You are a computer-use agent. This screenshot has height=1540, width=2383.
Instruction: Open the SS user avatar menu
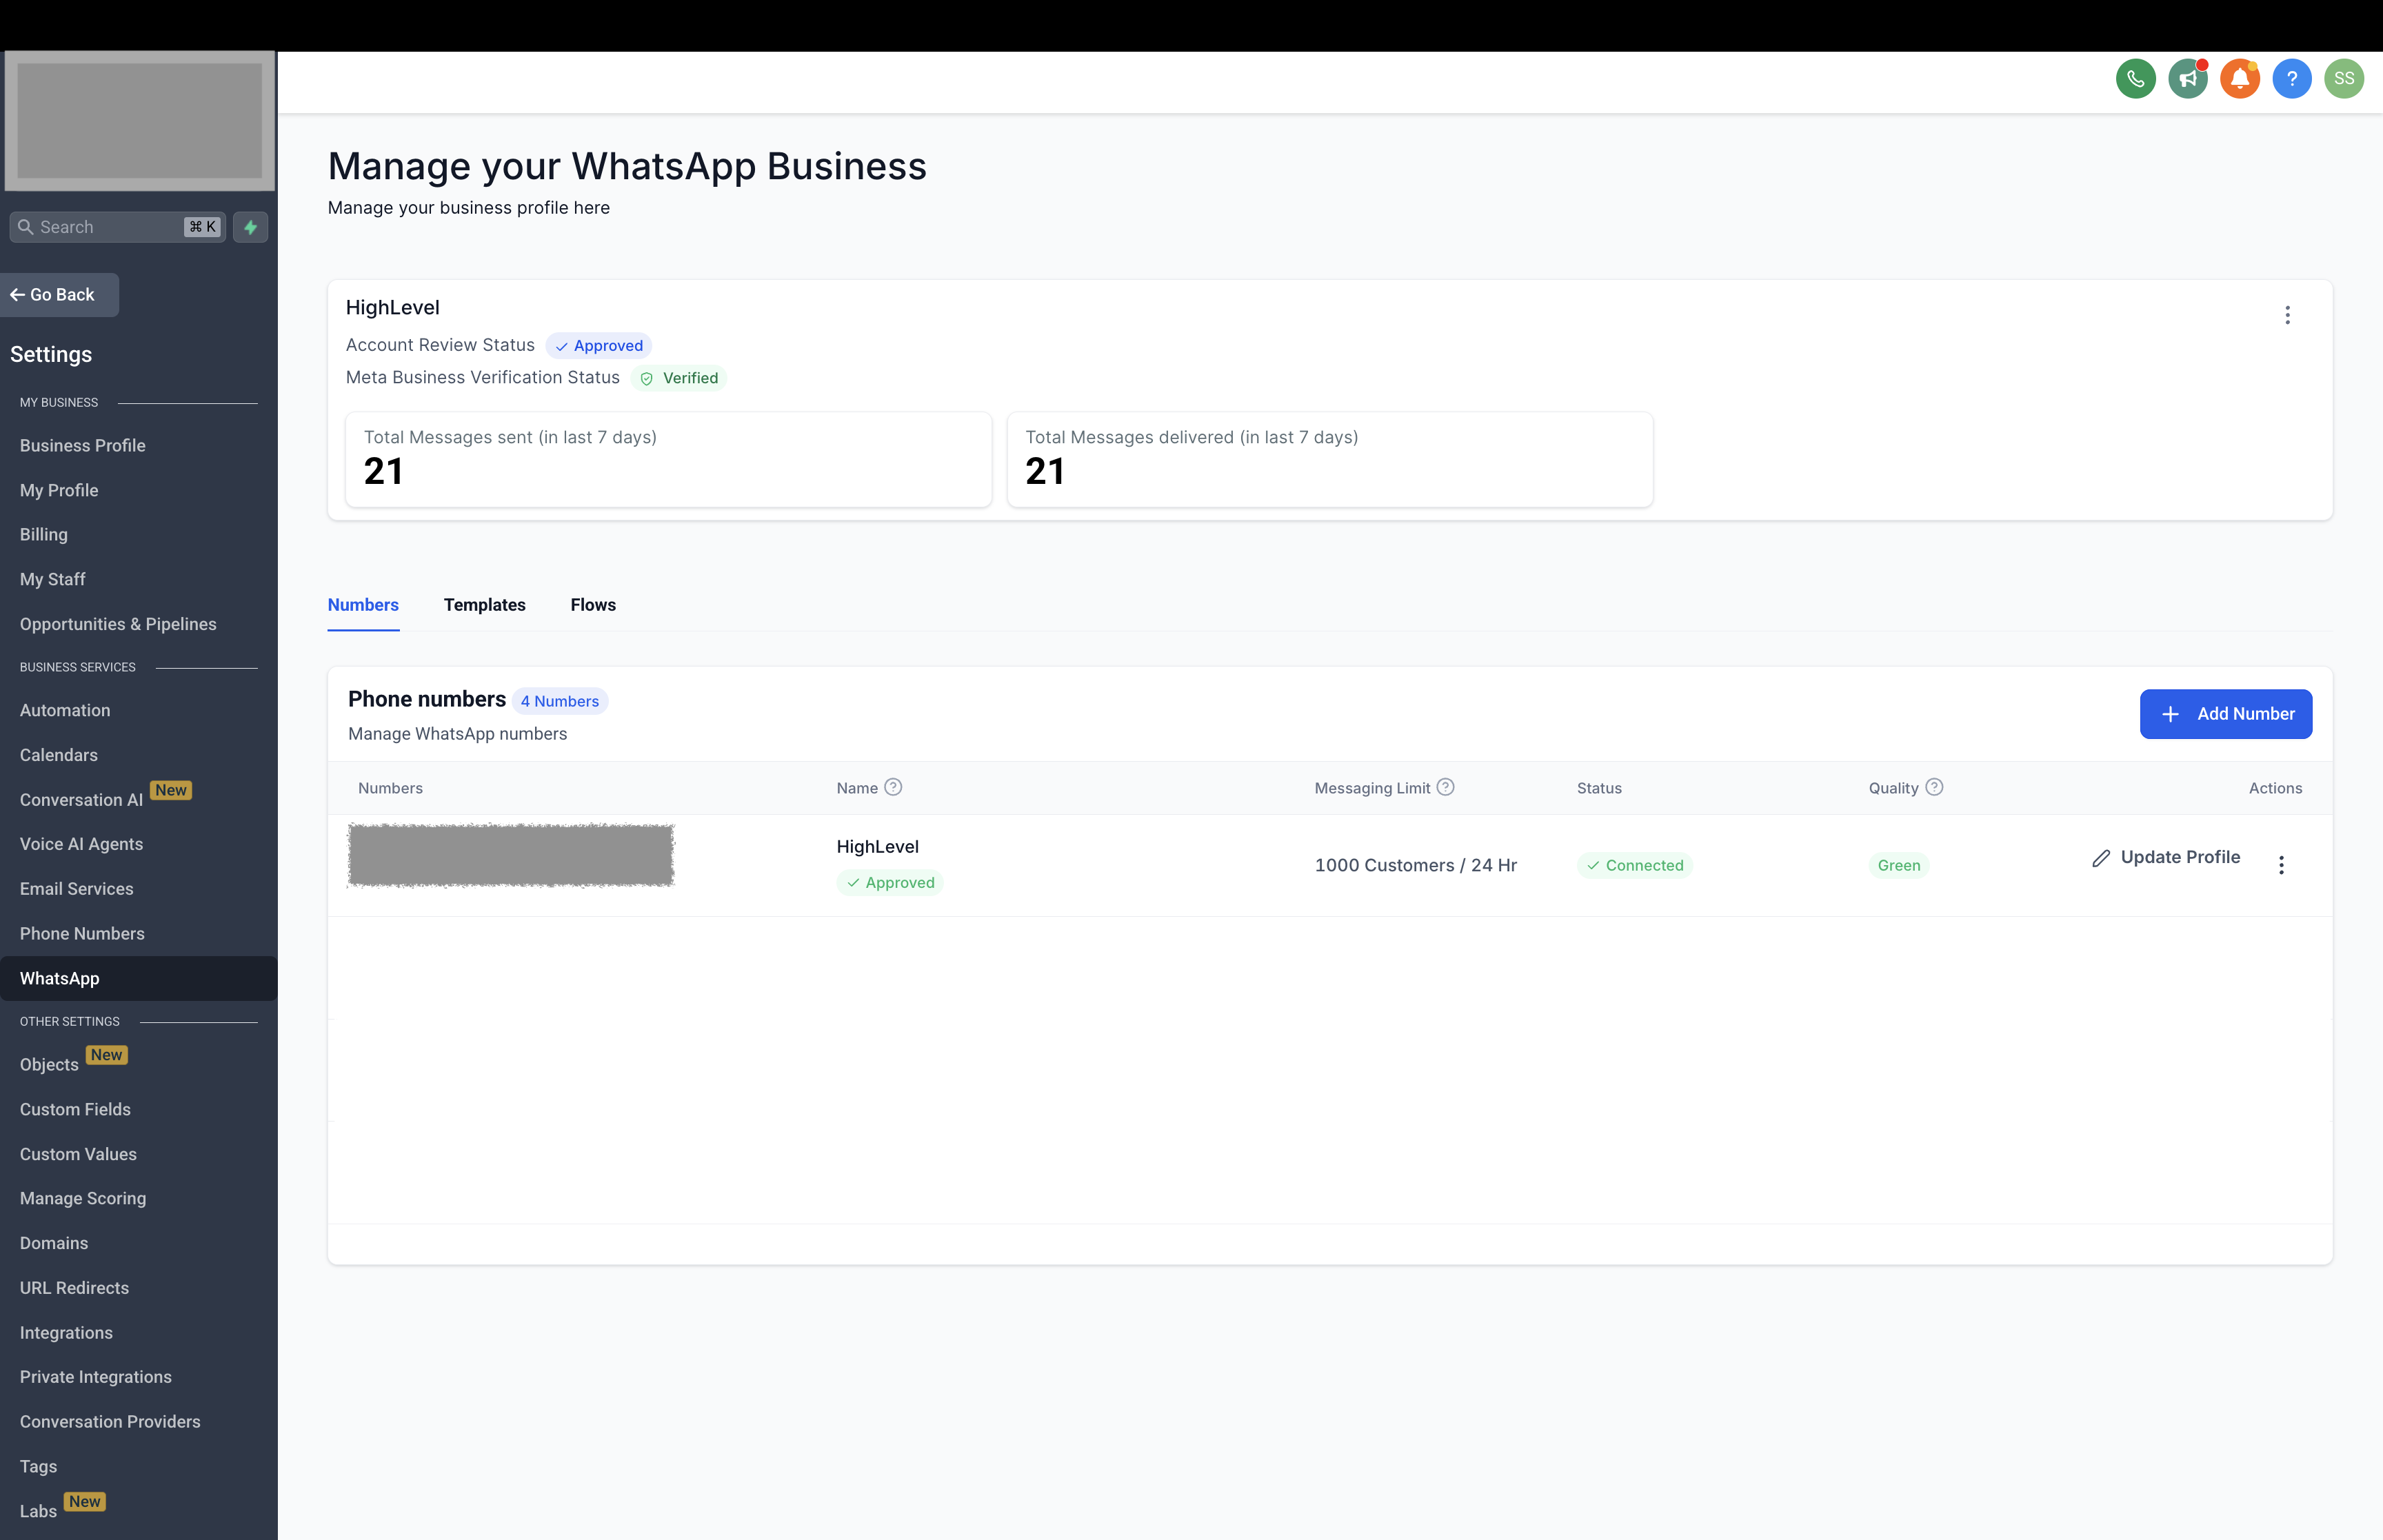pyautogui.click(x=2343, y=79)
